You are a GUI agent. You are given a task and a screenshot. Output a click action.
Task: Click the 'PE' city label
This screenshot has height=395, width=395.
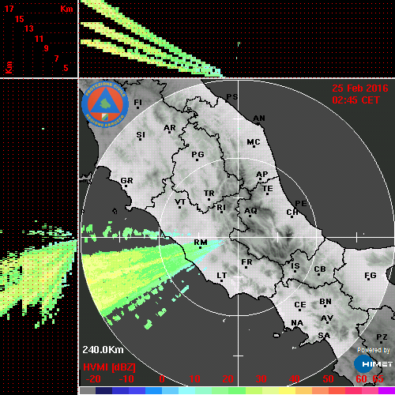(301, 204)
